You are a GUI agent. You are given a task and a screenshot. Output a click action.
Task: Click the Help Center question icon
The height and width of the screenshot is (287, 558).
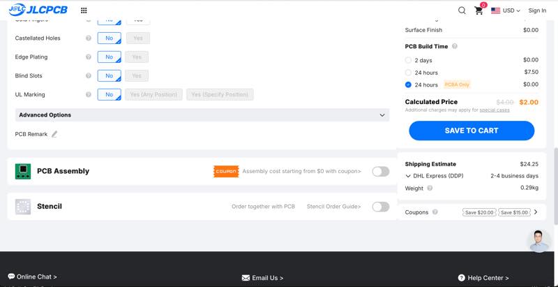pyautogui.click(x=462, y=278)
